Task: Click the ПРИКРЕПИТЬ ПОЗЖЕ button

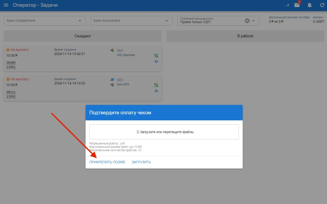Action: pyautogui.click(x=107, y=162)
